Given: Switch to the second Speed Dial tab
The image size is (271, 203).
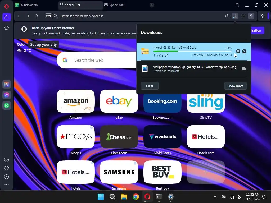Looking at the screenshot, I should 125,5.
